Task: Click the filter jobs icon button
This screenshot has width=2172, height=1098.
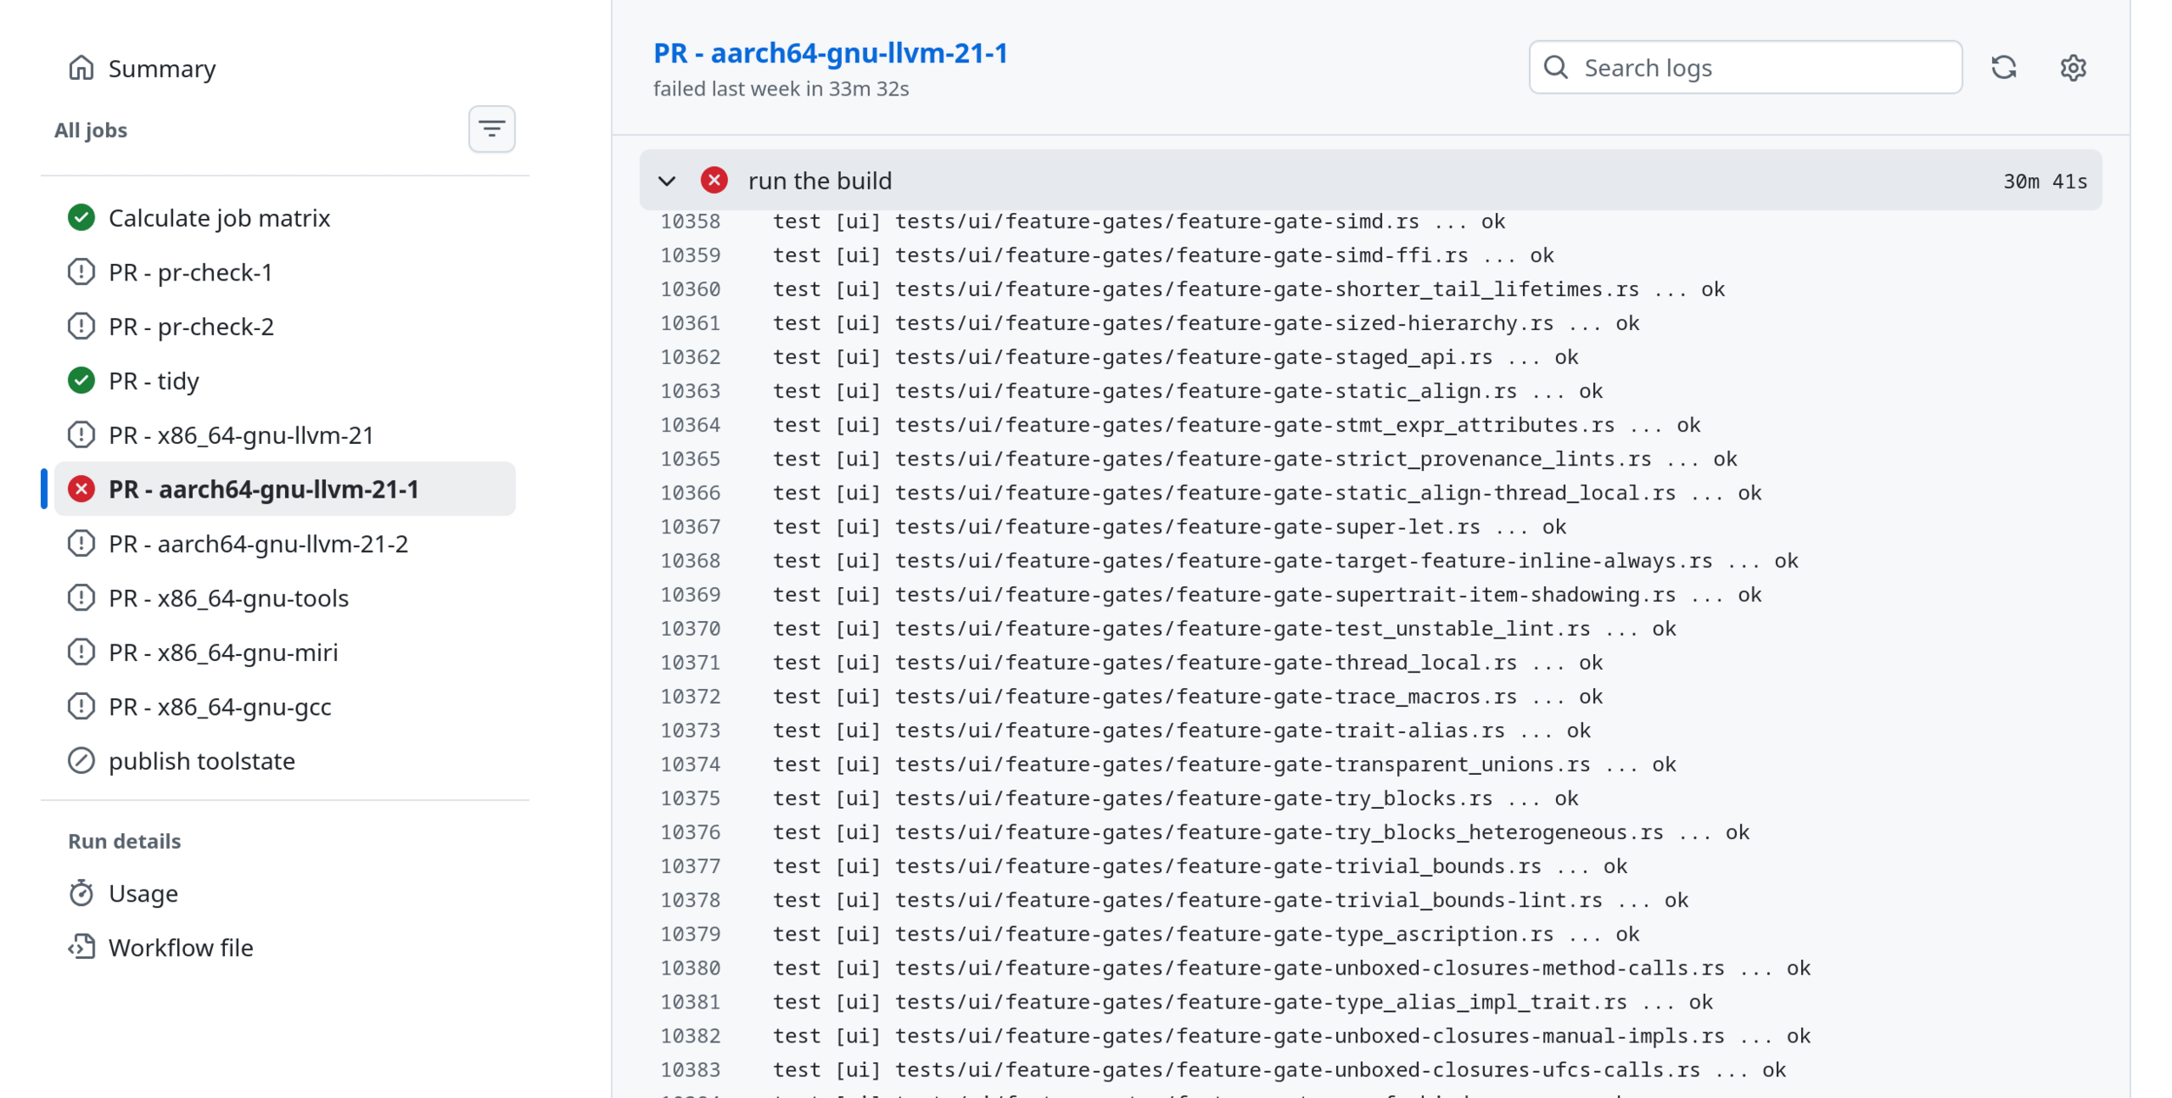Action: click(492, 129)
